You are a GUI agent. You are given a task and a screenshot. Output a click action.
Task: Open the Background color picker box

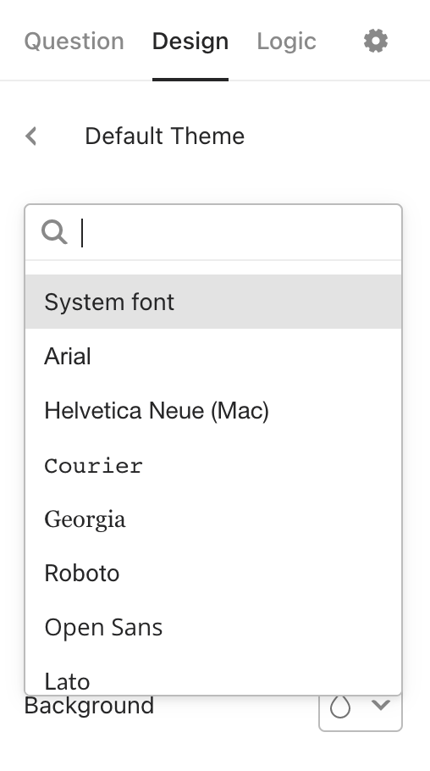[x=361, y=712]
